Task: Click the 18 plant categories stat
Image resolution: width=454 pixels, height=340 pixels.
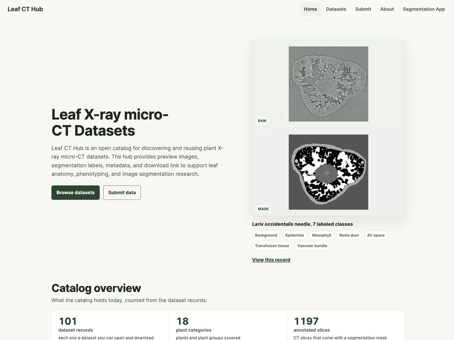Action: (228, 325)
